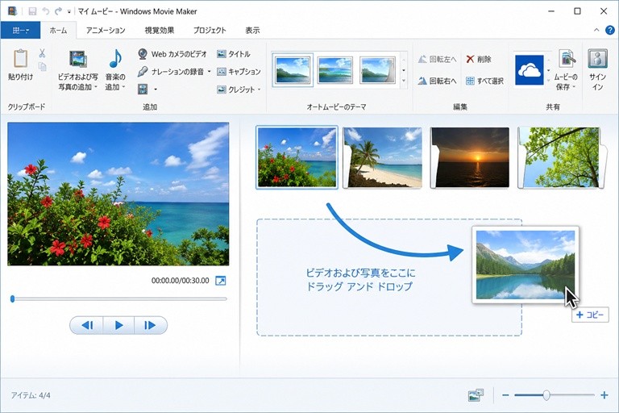Click the Add music note icon

pos(115,59)
